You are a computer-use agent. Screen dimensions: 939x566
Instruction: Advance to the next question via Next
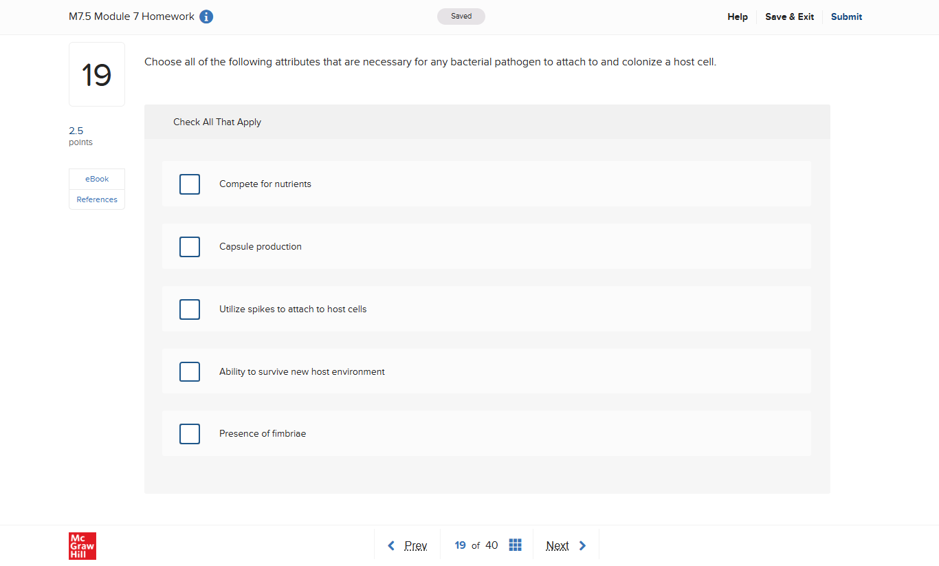coord(557,545)
